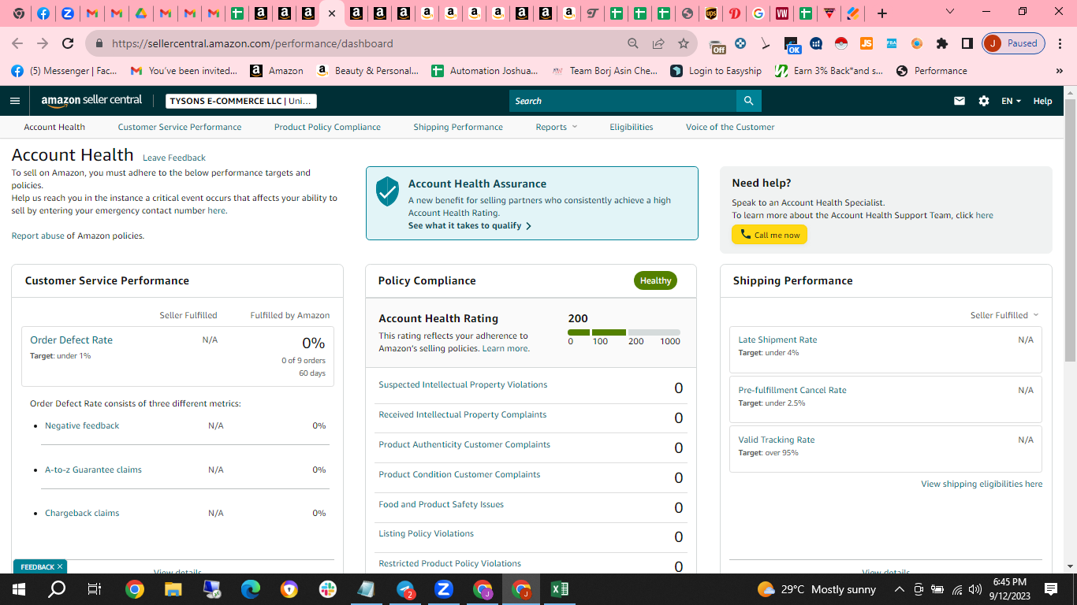Open Slack from the taskbar
Image resolution: width=1077 pixels, height=605 pixels.
328,589
